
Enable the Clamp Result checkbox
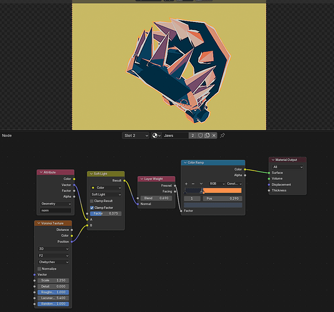92,201
